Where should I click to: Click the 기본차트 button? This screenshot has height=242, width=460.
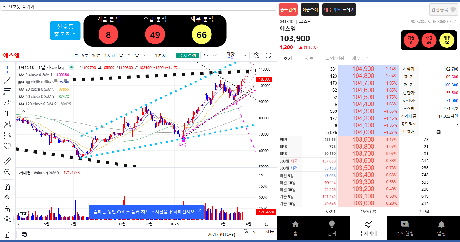pos(162,56)
